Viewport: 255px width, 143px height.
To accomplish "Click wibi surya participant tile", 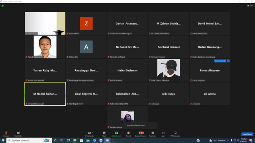I will [169, 94].
